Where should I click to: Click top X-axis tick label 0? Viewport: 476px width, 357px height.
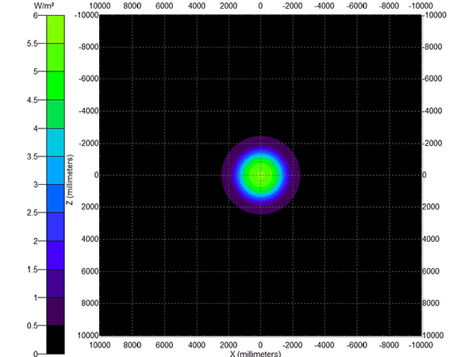pyautogui.click(x=260, y=6)
